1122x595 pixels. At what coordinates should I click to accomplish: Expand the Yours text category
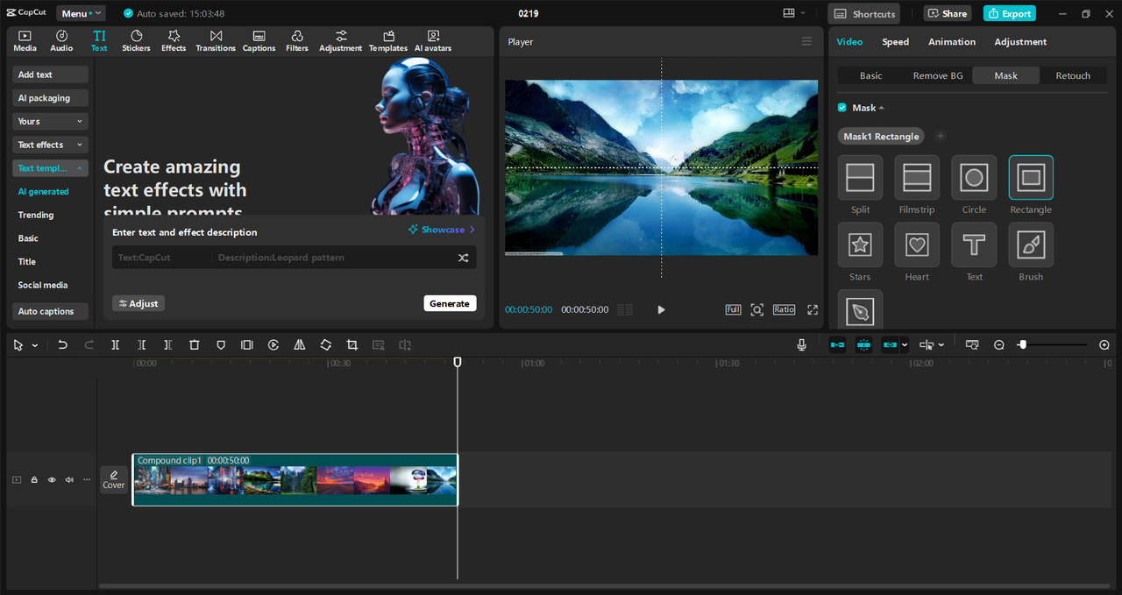(x=50, y=121)
